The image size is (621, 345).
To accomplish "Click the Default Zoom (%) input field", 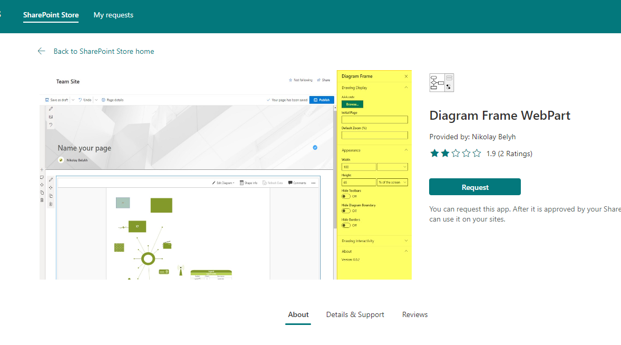I will tap(375, 135).
